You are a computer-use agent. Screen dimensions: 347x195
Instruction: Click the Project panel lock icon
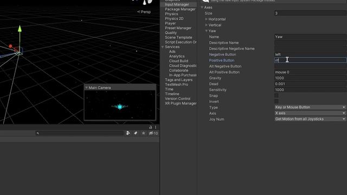(x=151, y=127)
